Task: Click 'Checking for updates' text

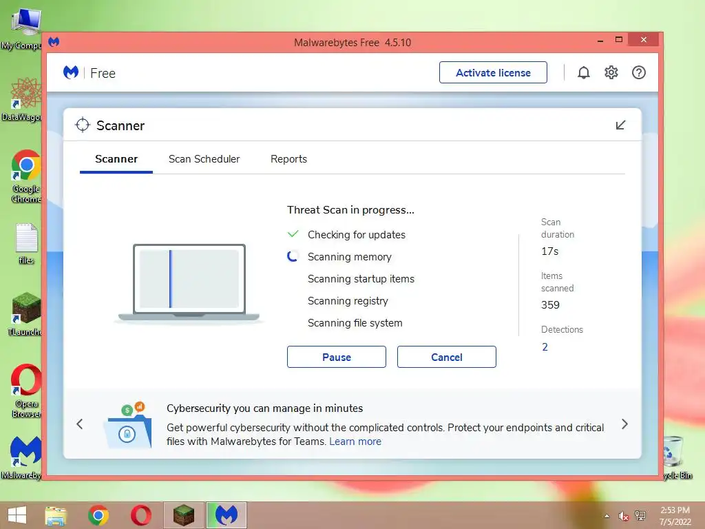Action: click(357, 235)
